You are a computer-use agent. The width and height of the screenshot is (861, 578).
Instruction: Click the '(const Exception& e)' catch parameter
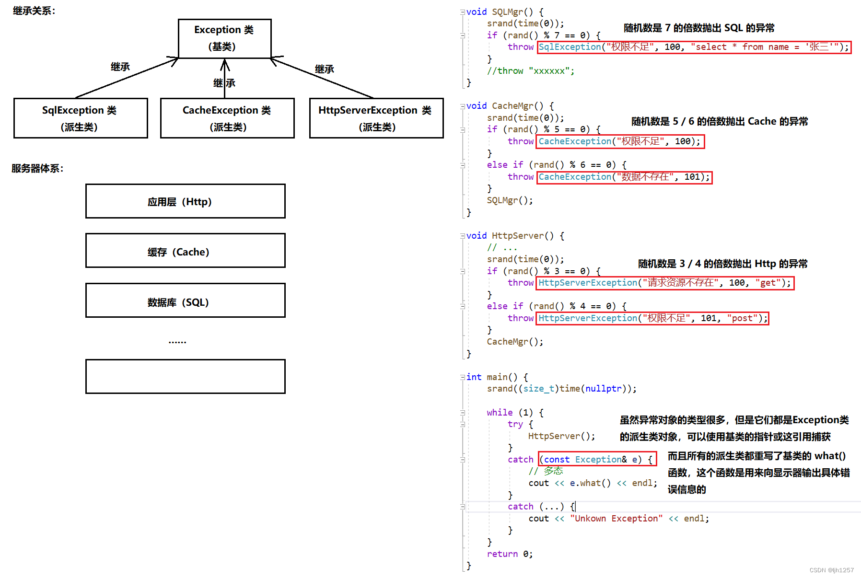[597, 459]
